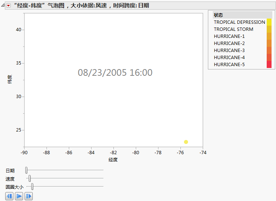Select HURRICANE-2 legend label

(229, 43)
